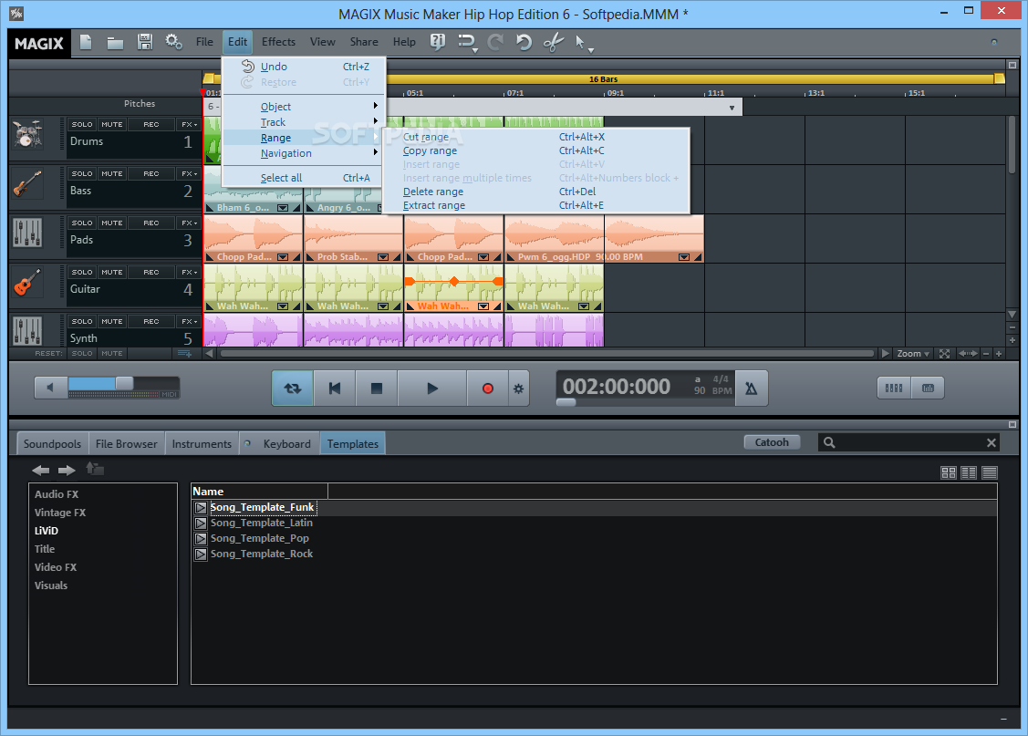Create a new project with page icon
Image resolution: width=1028 pixels, height=736 pixels.
[86, 43]
